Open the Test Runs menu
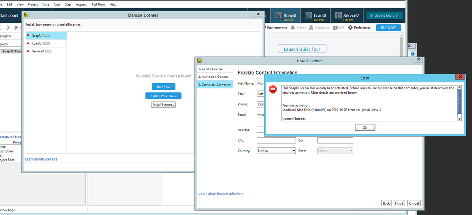This screenshot has height=215, width=472. click(x=98, y=4)
